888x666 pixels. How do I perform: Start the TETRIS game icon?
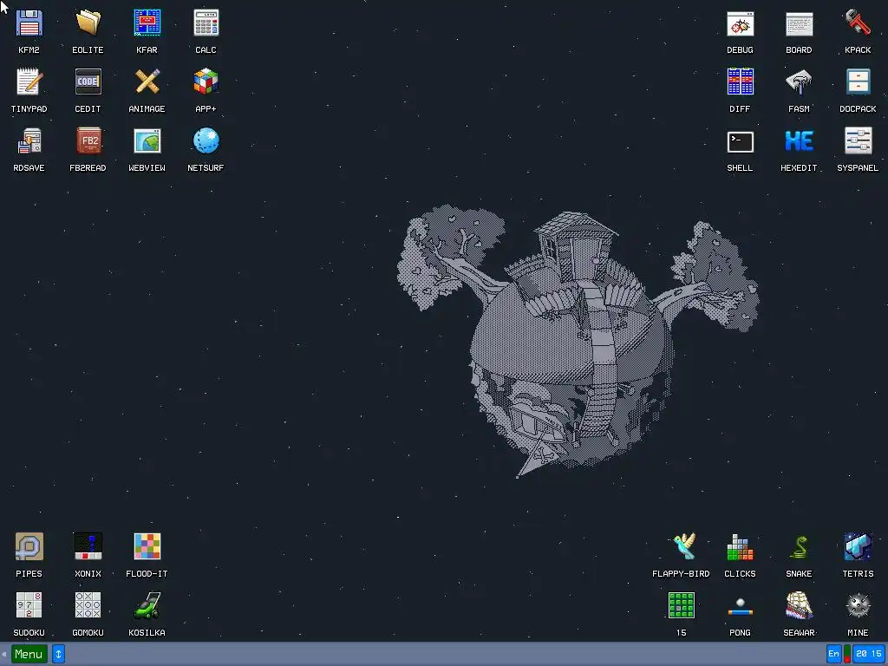click(858, 546)
